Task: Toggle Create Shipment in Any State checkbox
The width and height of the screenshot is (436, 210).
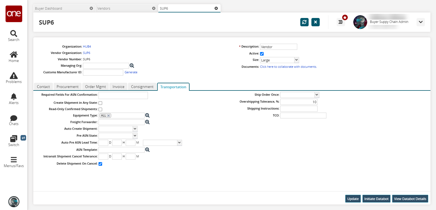Action: [x=100, y=103]
